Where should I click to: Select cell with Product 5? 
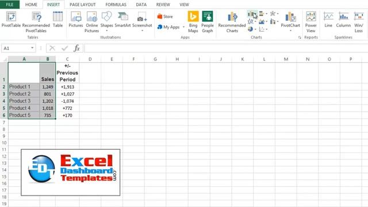[x=24, y=115]
